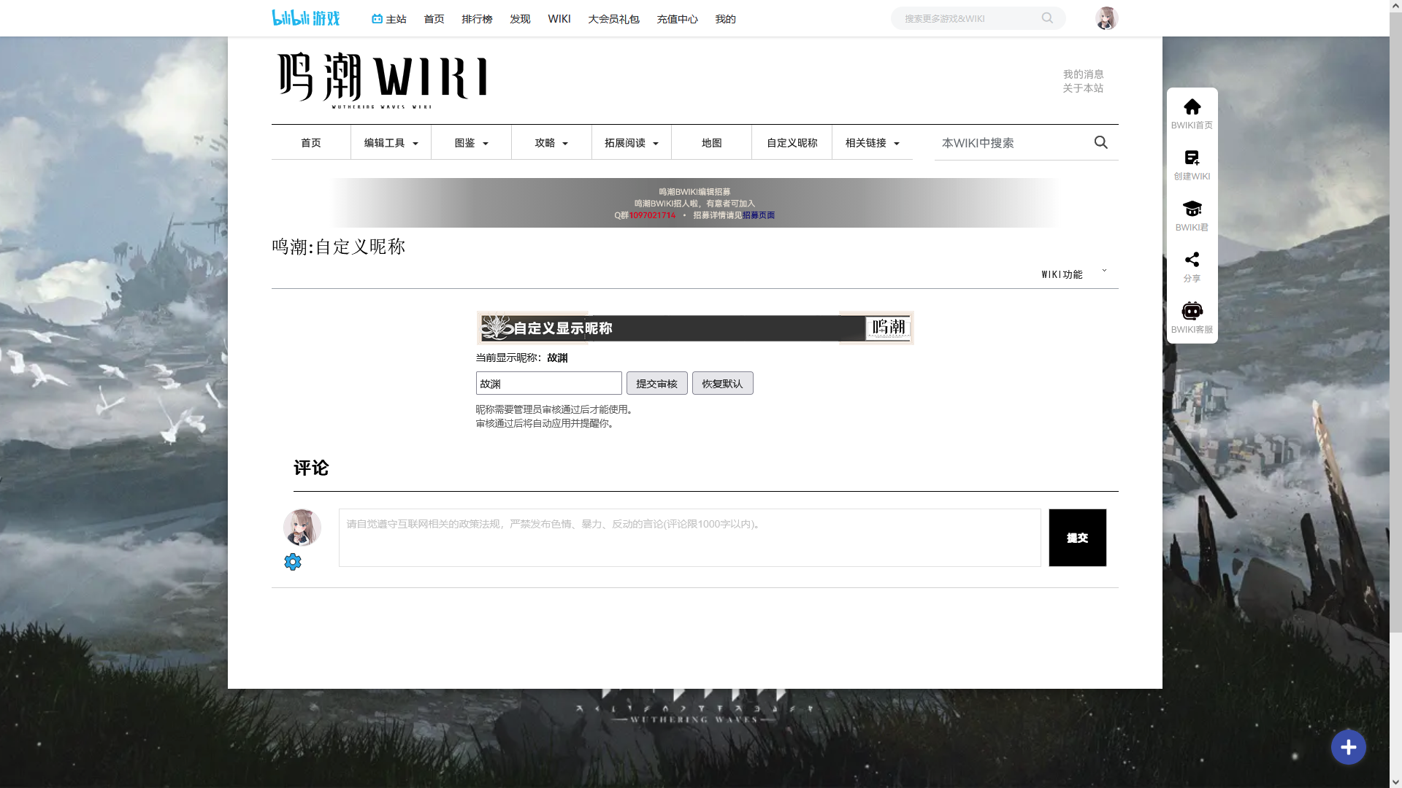
Task: Click the comment settings gear icon
Action: 293,562
